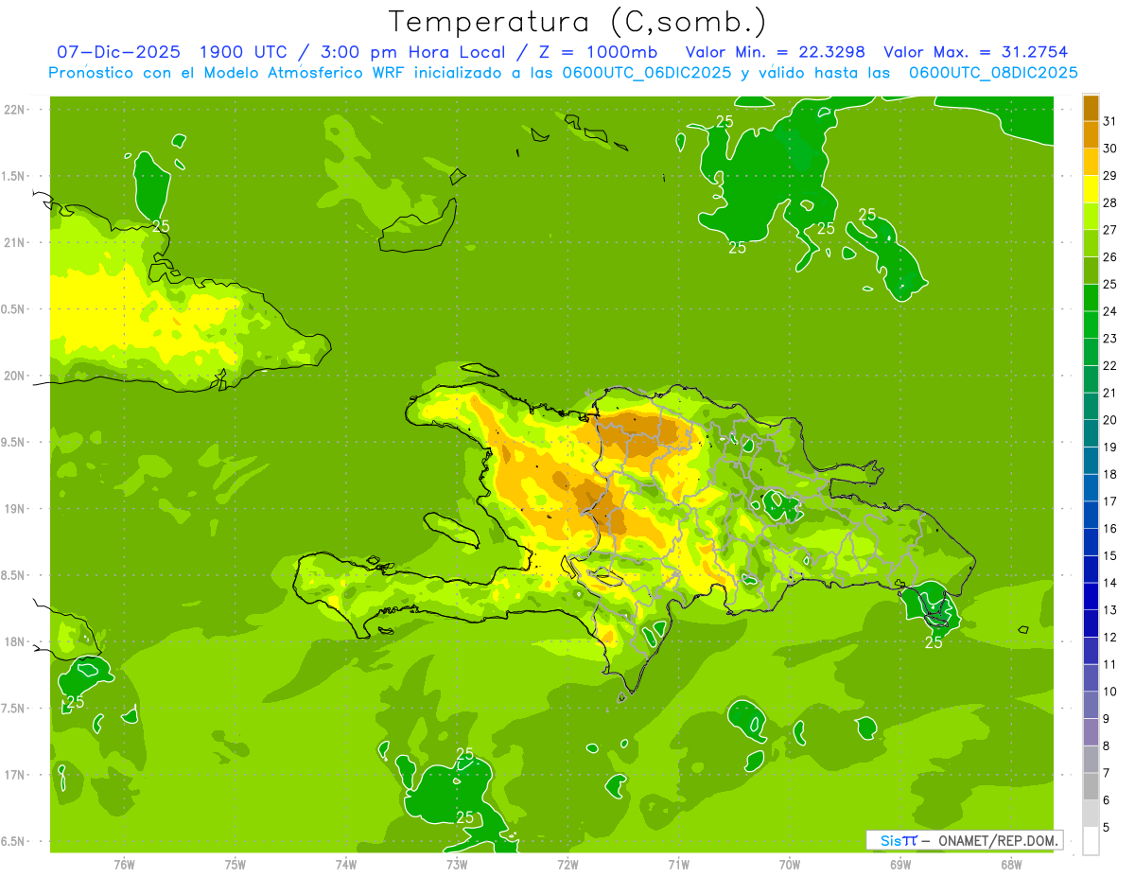Image resolution: width=1135 pixels, height=877 pixels.
Task: Click the "6.5N" latitude label
Action: pos(13,841)
